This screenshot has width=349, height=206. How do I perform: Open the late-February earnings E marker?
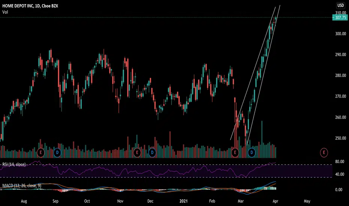[235, 152]
